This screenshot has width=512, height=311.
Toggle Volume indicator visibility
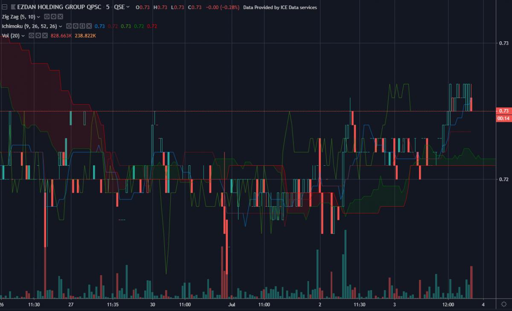coord(32,35)
